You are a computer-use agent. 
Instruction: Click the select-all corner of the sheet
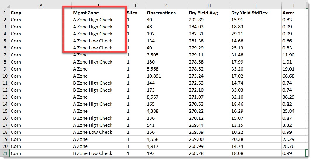pos(6,6)
